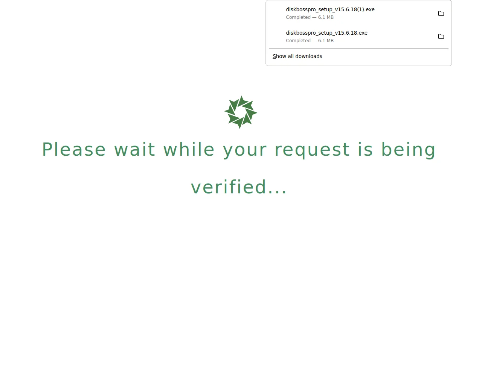Click the word 'being' in the heading
482x386 pixels.
[408, 150]
